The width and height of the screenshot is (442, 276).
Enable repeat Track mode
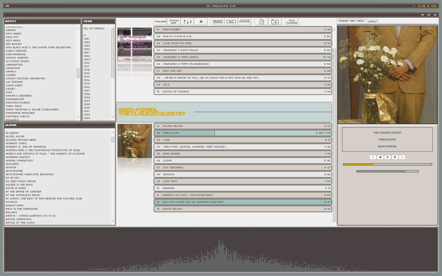tap(218, 22)
